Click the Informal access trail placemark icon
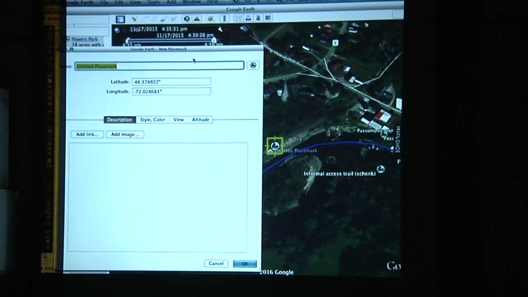Screen dimensions: 528x297 point(381,169)
